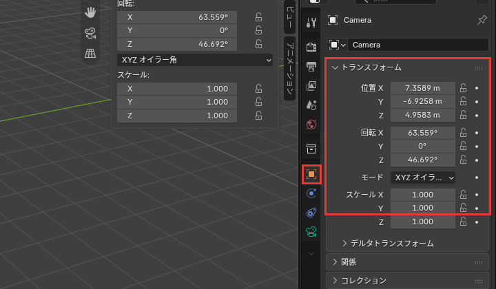Open XYZ オイラー角 dropdown in sidebar
Screen dimensions: 496x289
[x=195, y=60]
